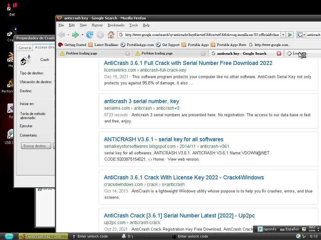Viewport: 321px width, 240px height.
Task: Close the first Problem loading page tab
Action: [x=127, y=53]
